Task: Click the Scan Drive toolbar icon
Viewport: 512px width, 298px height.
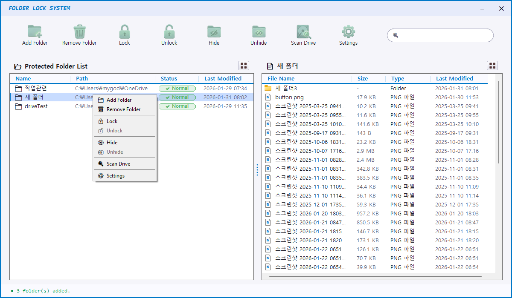Action: tap(303, 32)
